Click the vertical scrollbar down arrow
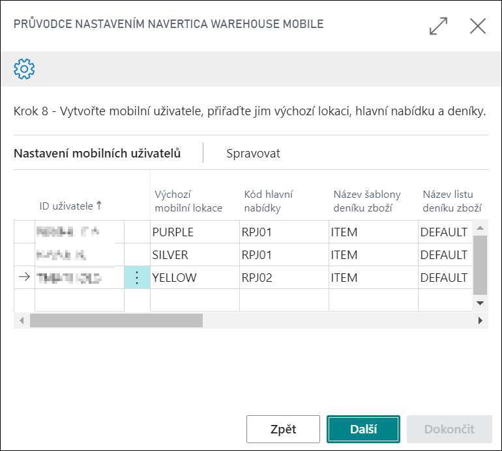The image size is (502, 451). tap(480, 303)
